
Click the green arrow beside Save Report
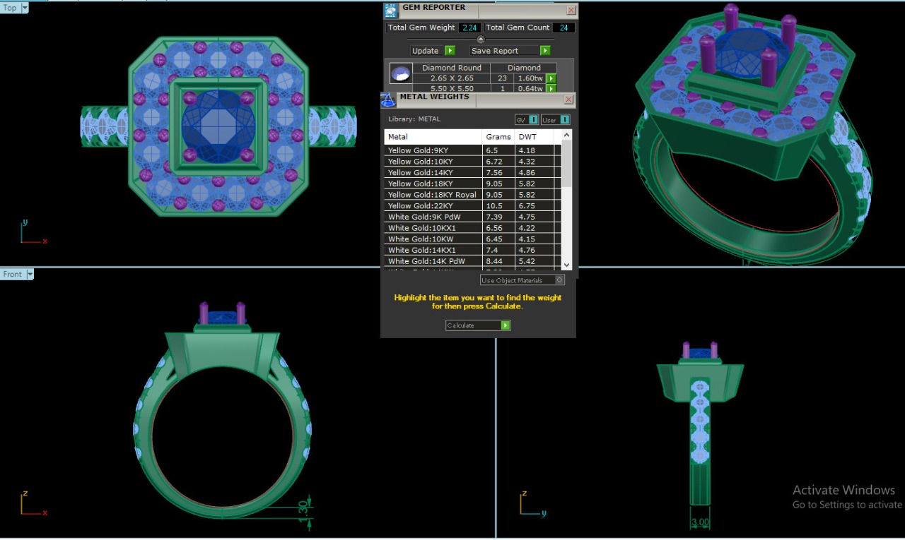point(545,51)
